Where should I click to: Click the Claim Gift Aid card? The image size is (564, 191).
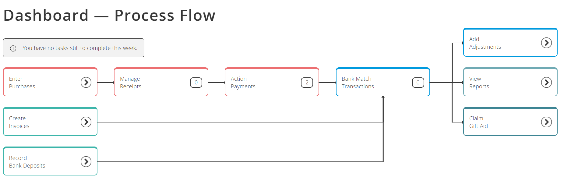click(x=502, y=122)
